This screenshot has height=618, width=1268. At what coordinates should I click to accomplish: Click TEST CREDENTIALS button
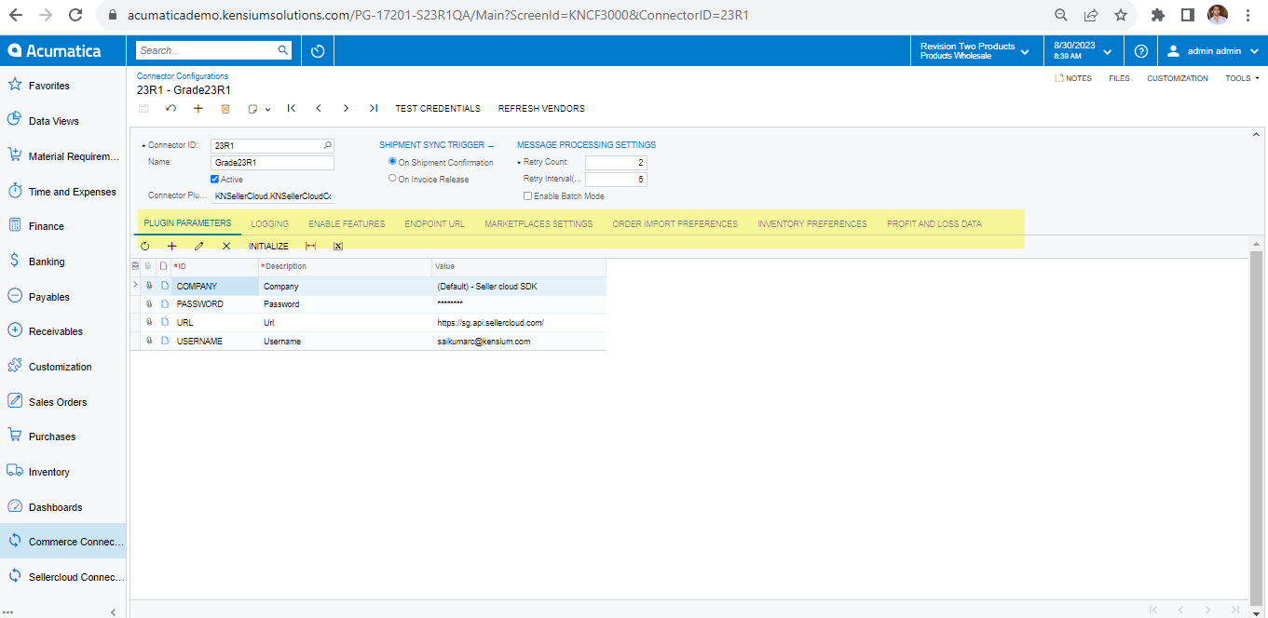[x=438, y=109]
